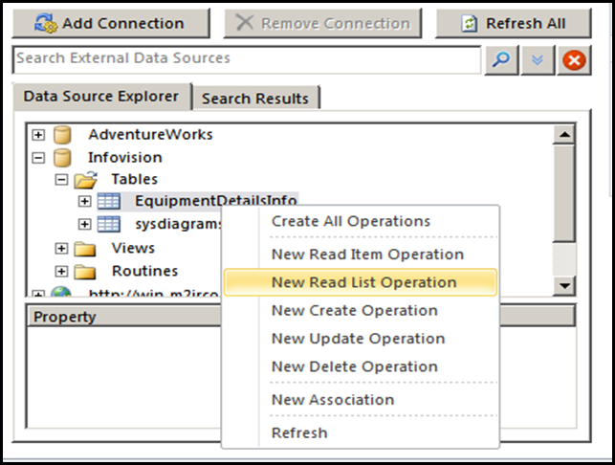615x465 pixels.
Task: Switch to Search Results tab
Action: 255,99
